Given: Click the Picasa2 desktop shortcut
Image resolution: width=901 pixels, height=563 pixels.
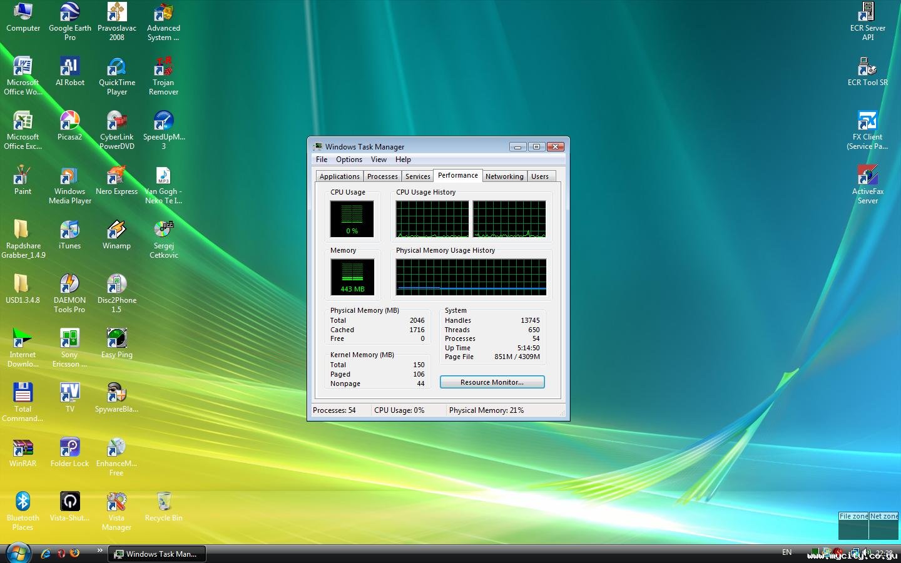Looking at the screenshot, I should (69, 122).
